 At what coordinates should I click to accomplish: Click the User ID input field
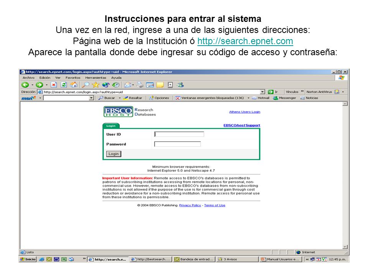pyautogui.click(x=179, y=134)
